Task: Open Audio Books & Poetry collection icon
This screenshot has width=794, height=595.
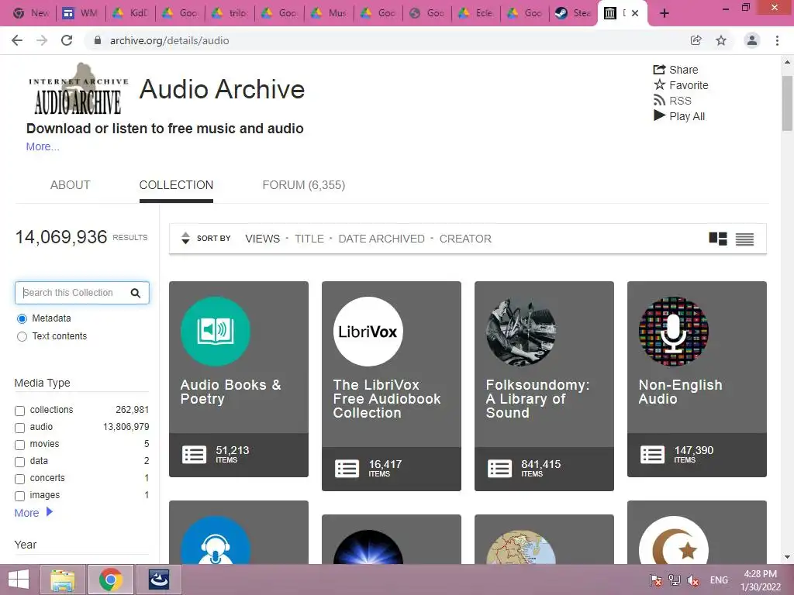Action: [x=216, y=332]
